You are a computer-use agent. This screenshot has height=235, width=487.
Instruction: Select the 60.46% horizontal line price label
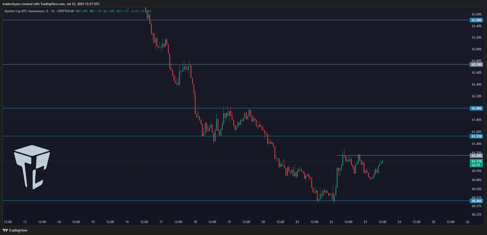[x=476, y=201]
